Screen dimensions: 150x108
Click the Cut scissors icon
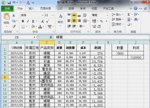click(14, 15)
